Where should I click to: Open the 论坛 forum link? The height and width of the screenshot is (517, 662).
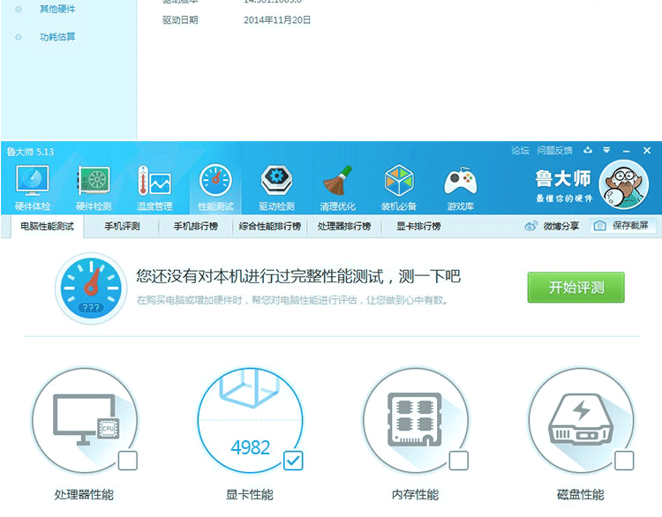pyautogui.click(x=520, y=150)
